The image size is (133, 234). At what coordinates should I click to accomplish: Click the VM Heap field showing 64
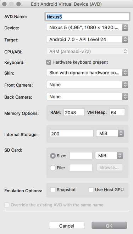pyautogui.click(x=117, y=112)
